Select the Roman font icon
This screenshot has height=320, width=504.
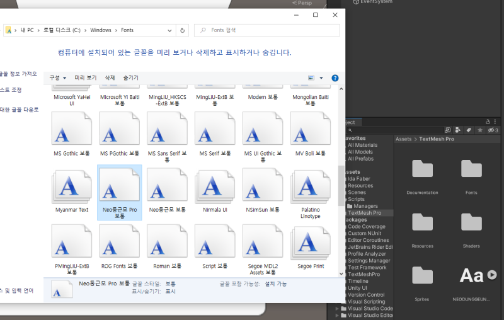[x=167, y=241]
